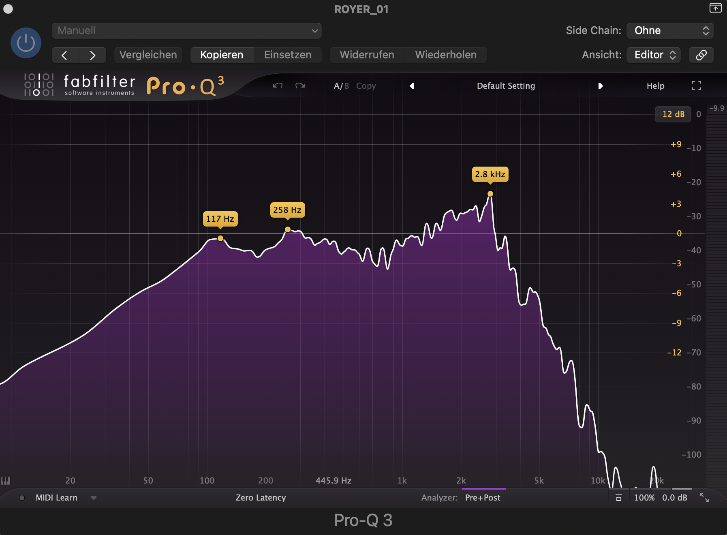Open the Ansicht Editor dropdown
Screen dimensions: 727x535
[x=654, y=55]
